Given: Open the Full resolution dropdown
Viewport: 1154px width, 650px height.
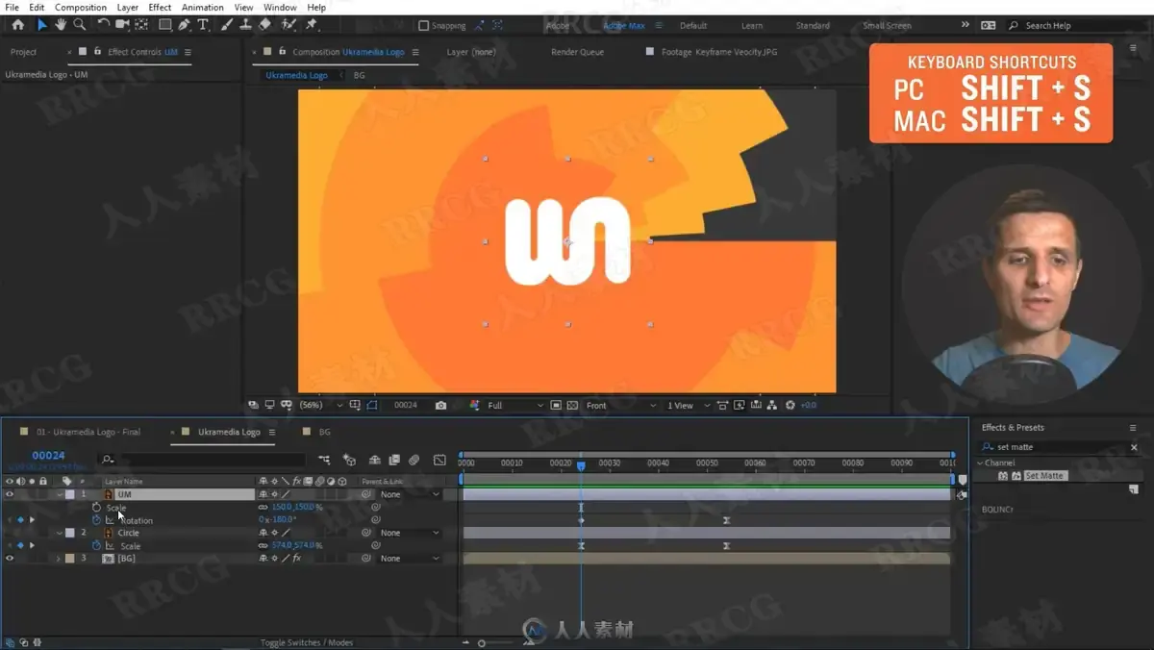Looking at the screenshot, I should 514,406.
